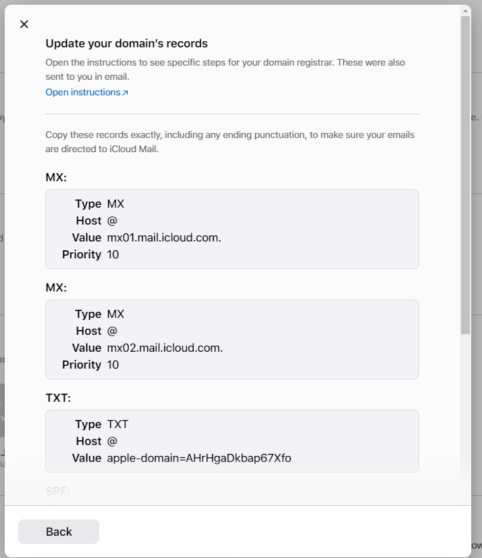This screenshot has height=558, width=482.
Task: Select the first MX record box
Action: (x=232, y=229)
